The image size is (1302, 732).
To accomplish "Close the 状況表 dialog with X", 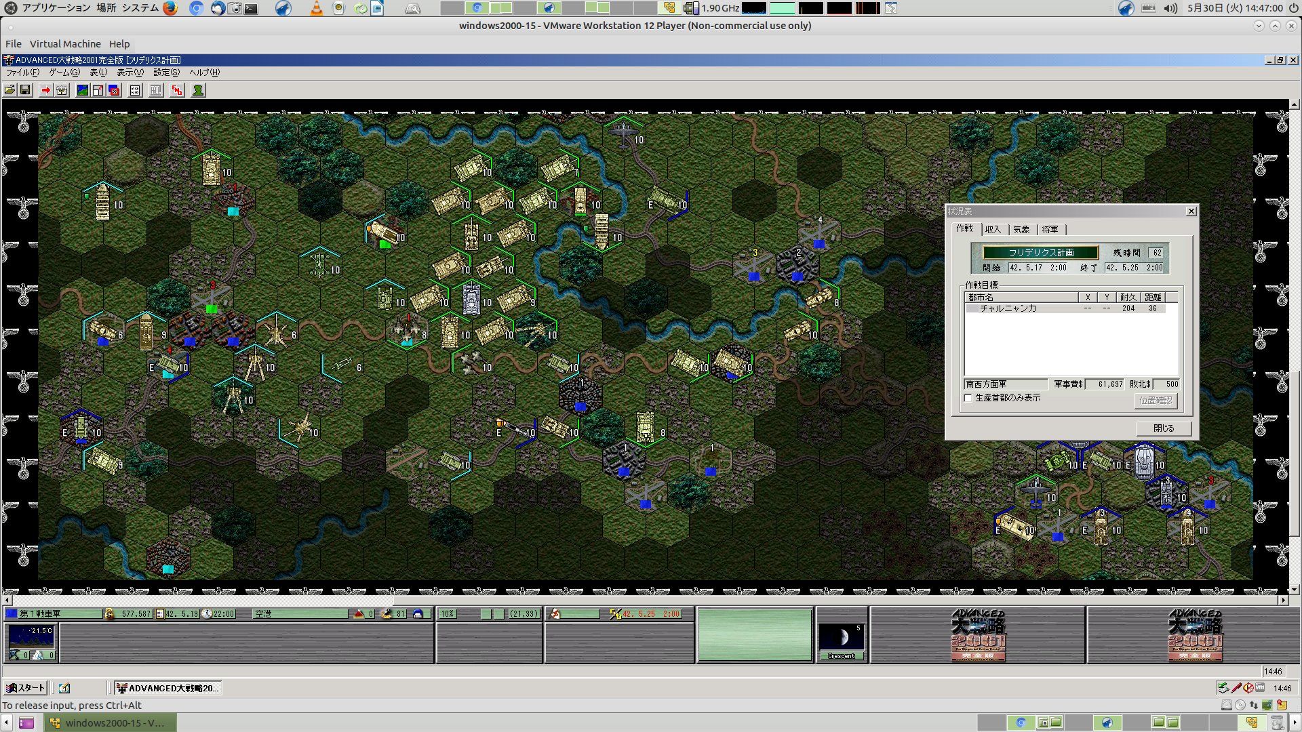I will [x=1191, y=211].
